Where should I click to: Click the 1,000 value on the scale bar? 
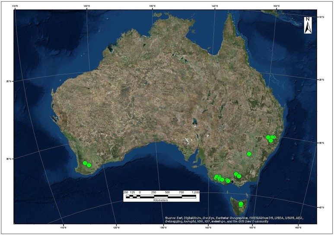pos(195,192)
